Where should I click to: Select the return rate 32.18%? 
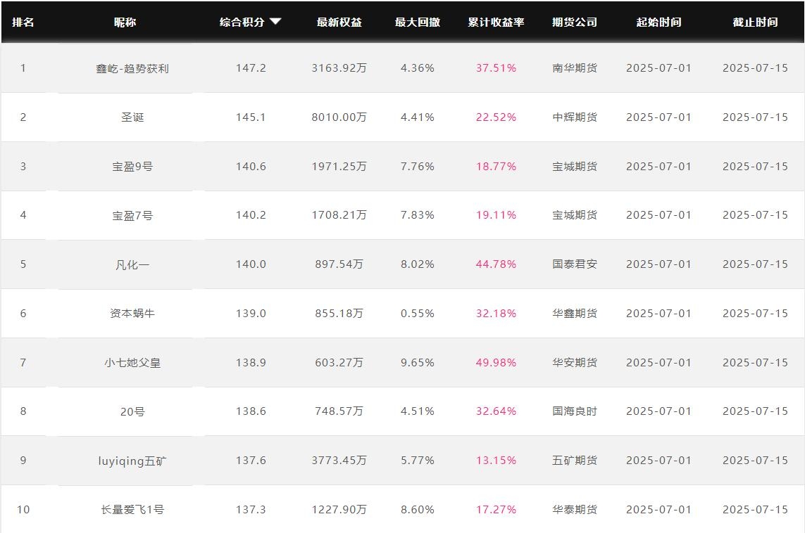496,314
